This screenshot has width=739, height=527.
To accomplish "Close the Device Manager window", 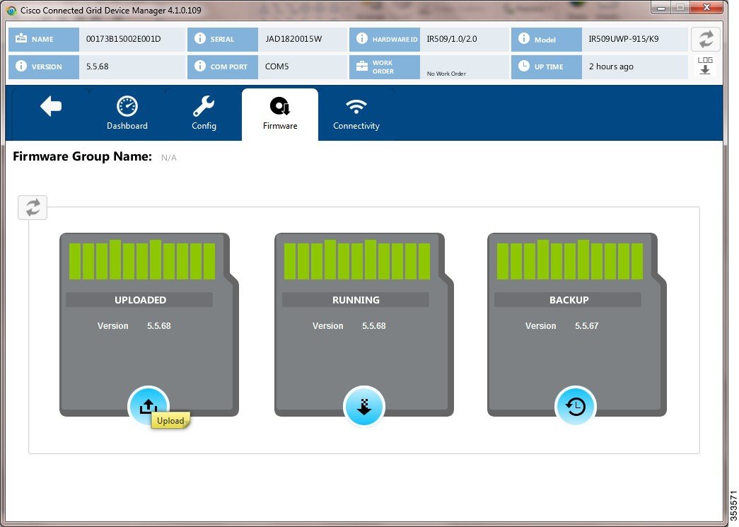I will 706,8.
